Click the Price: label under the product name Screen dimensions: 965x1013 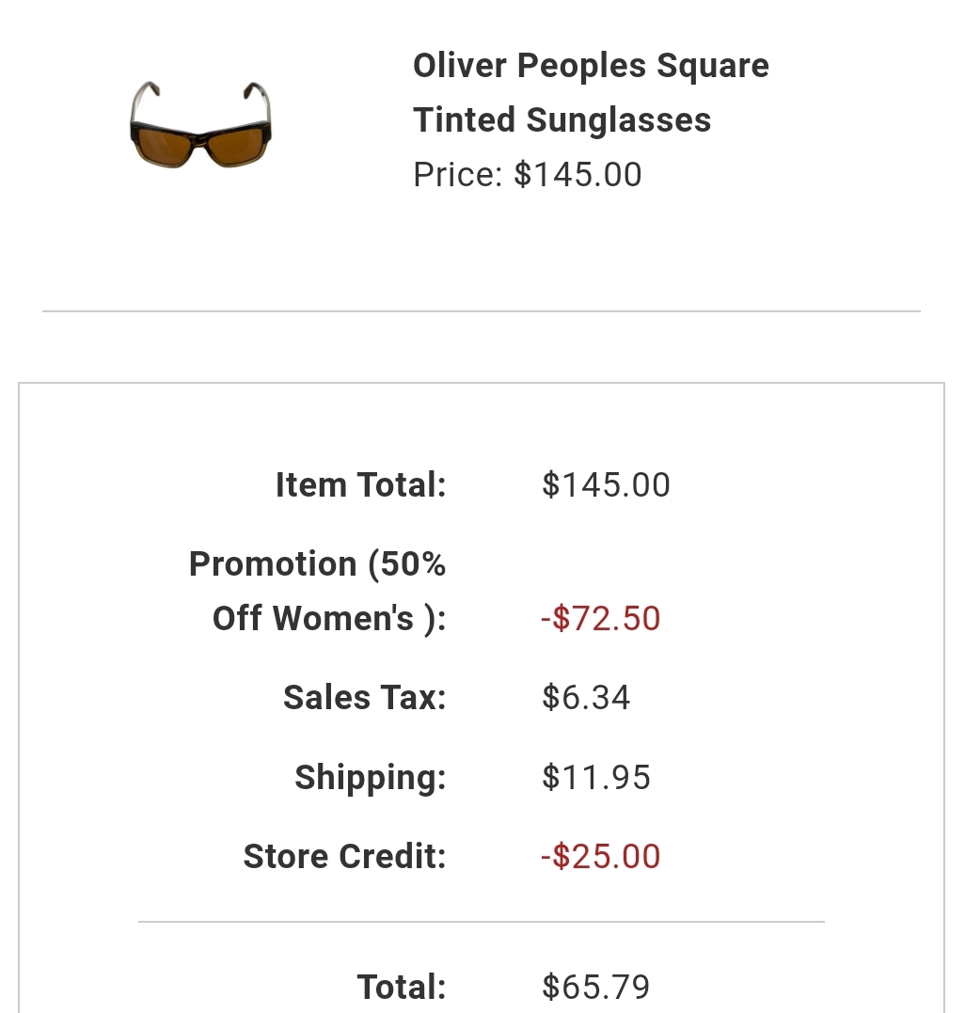coord(458,174)
